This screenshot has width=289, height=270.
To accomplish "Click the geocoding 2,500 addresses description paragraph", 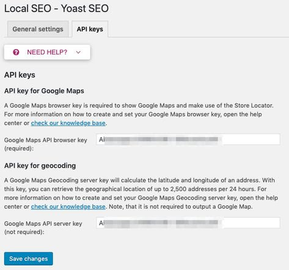I will pyautogui.click(x=141, y=193).
